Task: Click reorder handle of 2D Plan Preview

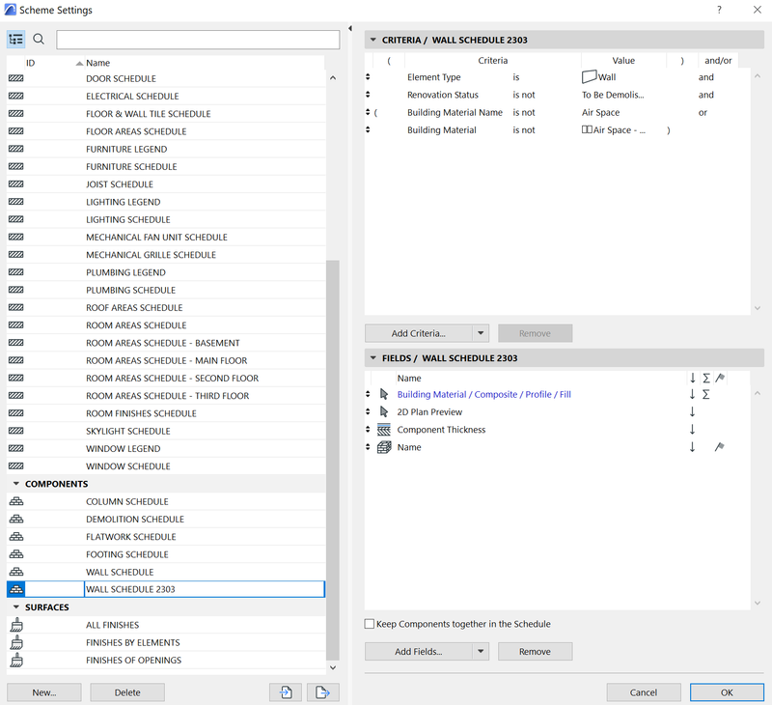Action: pyautogui.click(x=368, y=411)
